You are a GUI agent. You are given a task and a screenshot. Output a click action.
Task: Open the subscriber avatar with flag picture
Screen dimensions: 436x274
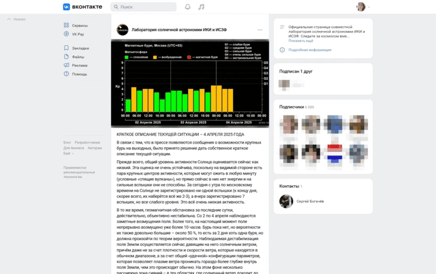coord(334,153)
